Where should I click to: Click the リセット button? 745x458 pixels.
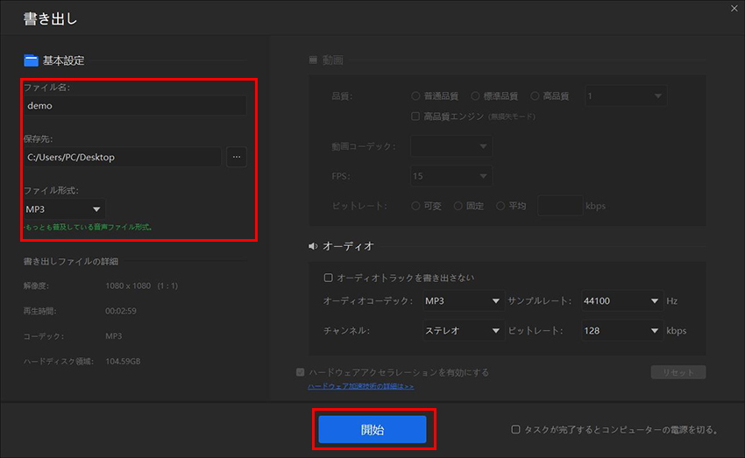678,372
